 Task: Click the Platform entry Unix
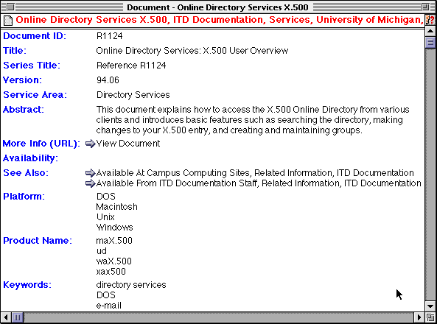pos(105,217)
